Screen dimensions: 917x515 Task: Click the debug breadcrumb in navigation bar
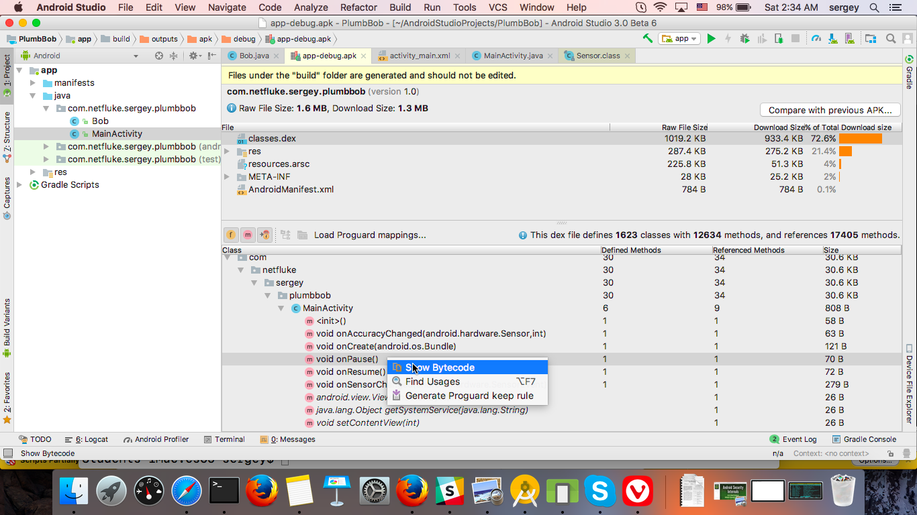[238, 39]
